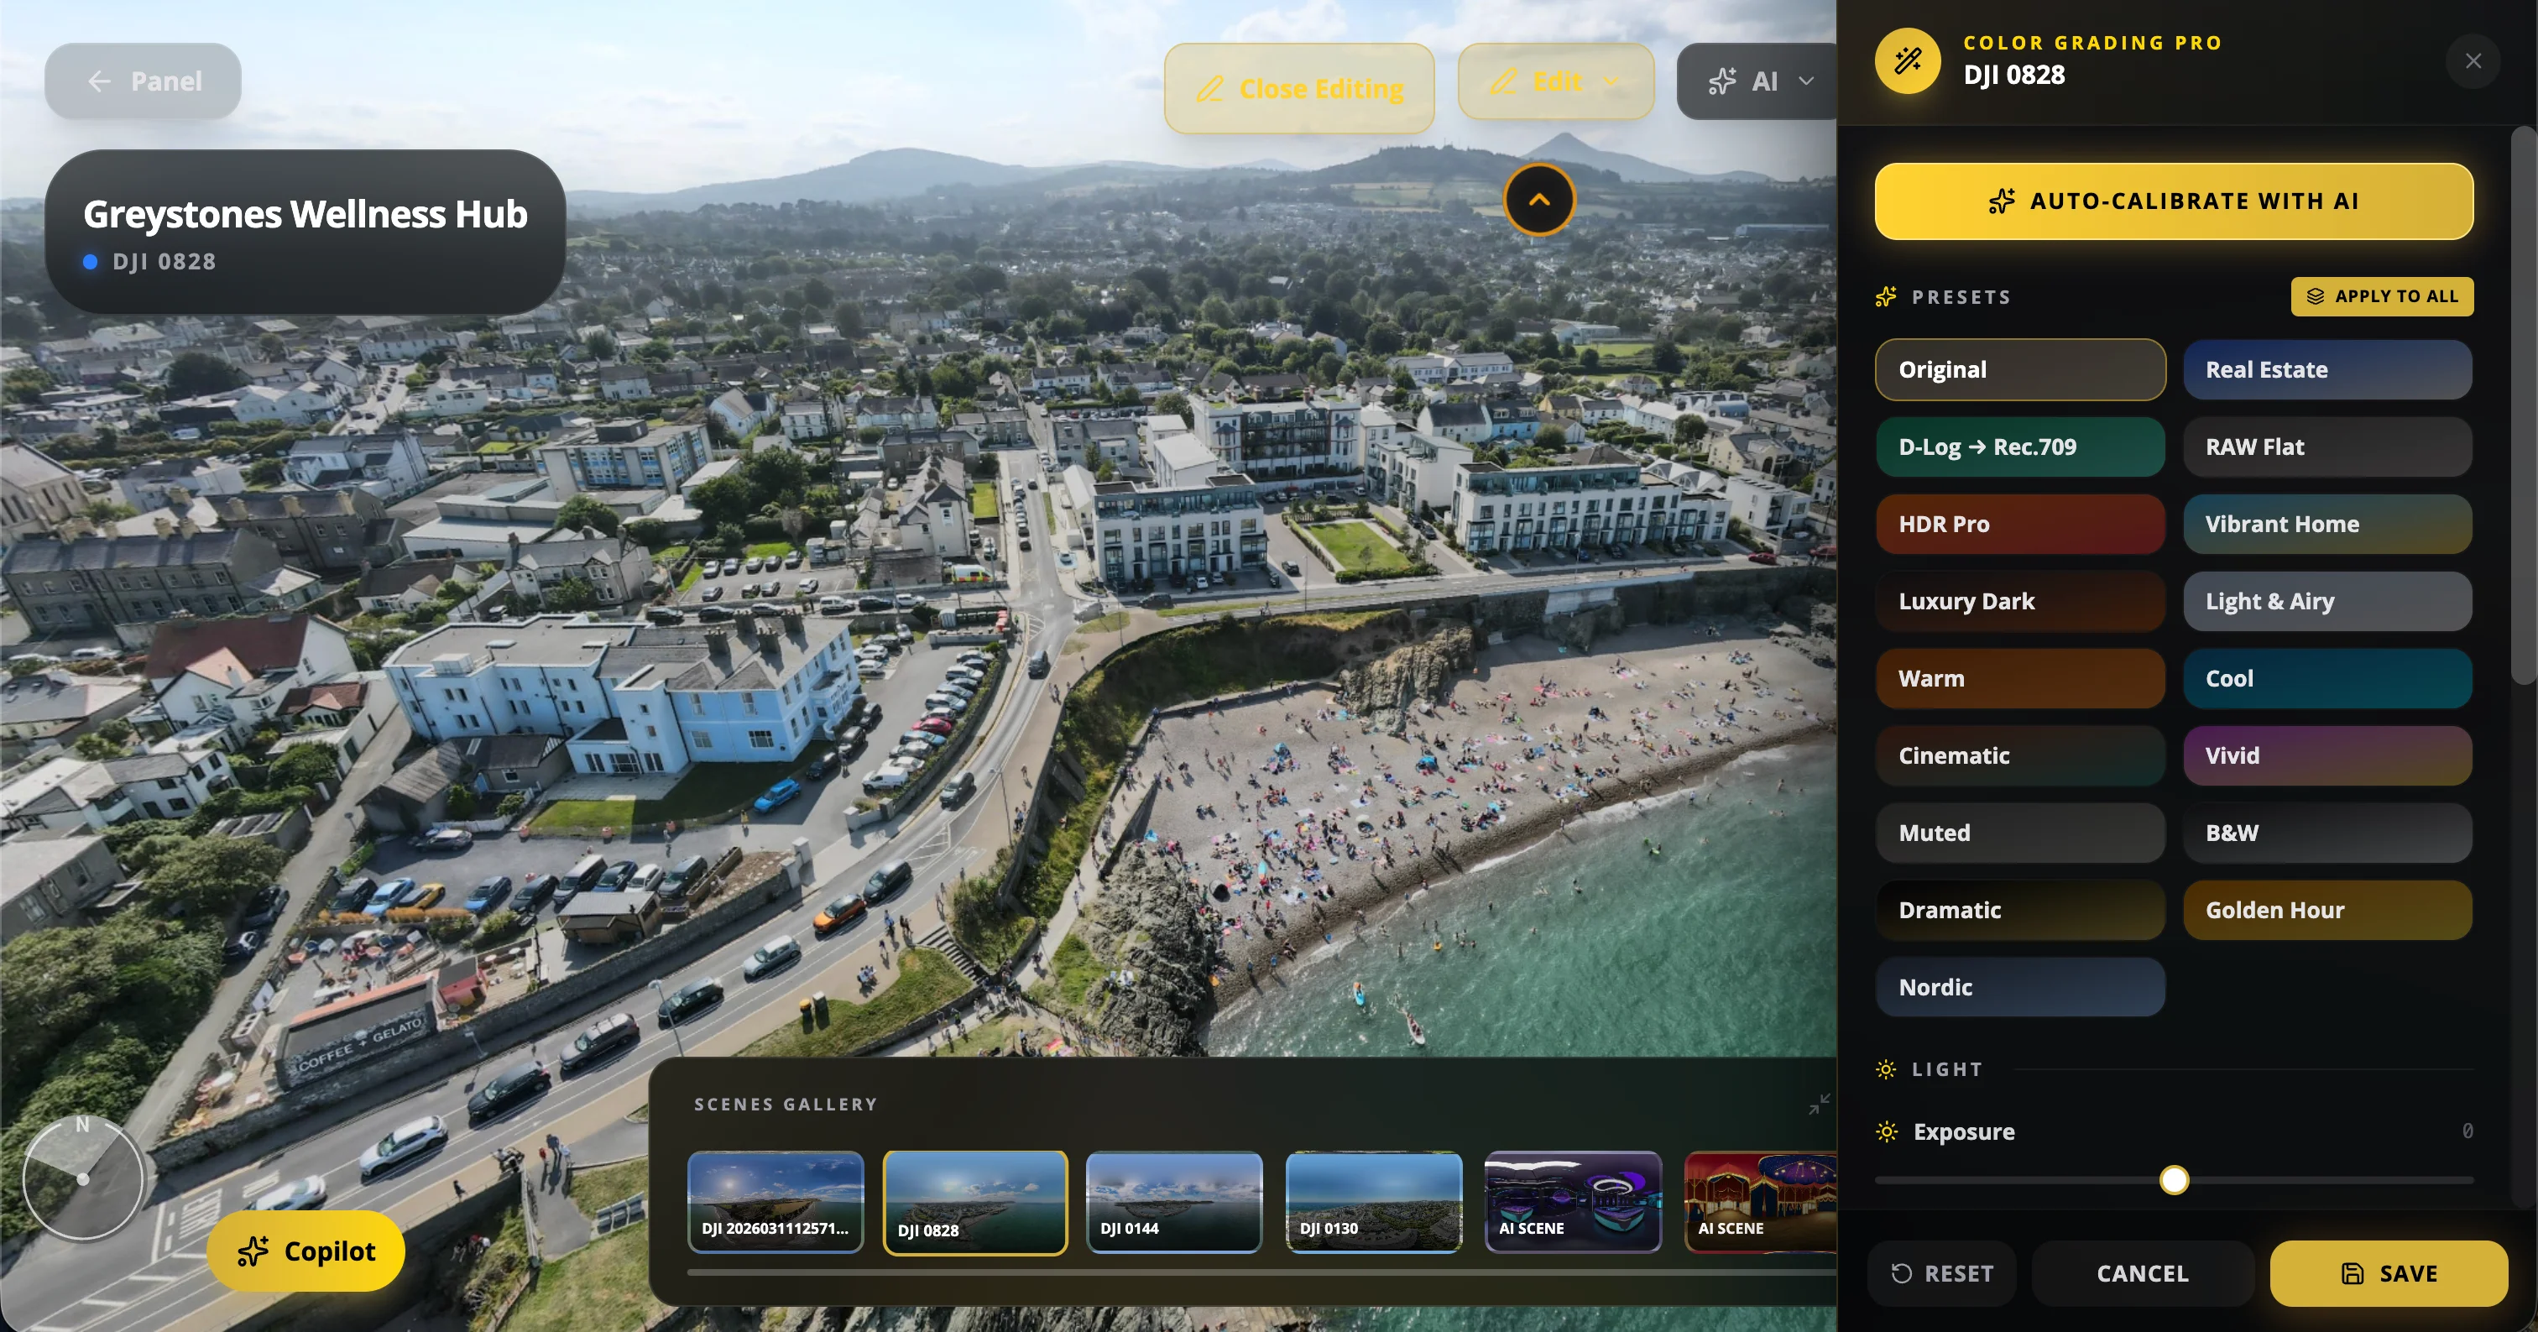Viewport: 2538px width, 1332px height.
Task: Select the Muted preset
Action: pyautogui.click(x=2020, y=833)
